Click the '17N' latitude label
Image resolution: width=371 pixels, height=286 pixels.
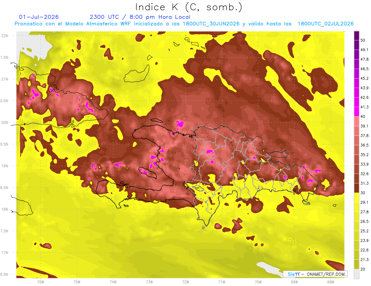pyautogui.click(x=4, y=253)
